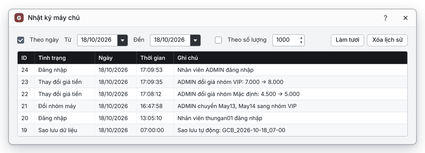This screenshot has height=153, width=425.
Task: Click note Nhân viên thungan01 đăng nhập
Action: click(290, 118)
